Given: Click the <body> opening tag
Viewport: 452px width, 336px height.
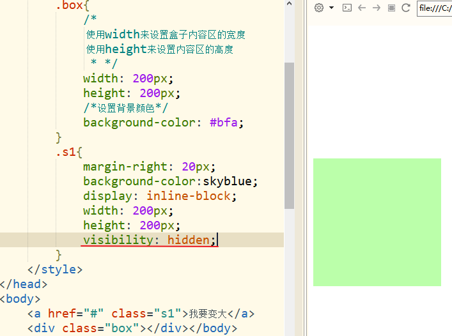Looking at the screenshot, I should coord(20,299).
